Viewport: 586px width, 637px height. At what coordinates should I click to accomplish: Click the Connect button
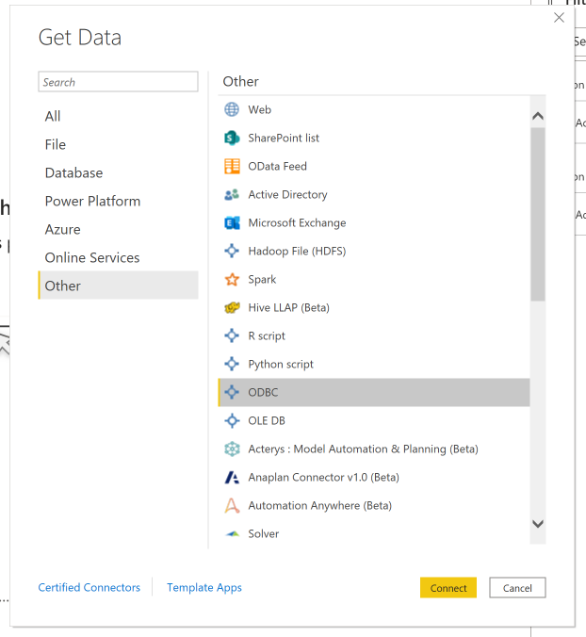448,587
